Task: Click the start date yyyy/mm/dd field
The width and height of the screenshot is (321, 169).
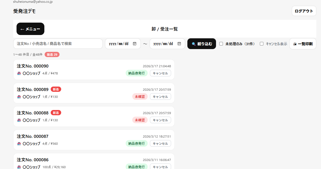Action: click(x=119, y=44)
